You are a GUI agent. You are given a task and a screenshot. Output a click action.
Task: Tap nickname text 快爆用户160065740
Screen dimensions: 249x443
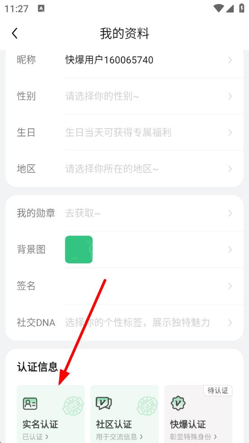109,60
